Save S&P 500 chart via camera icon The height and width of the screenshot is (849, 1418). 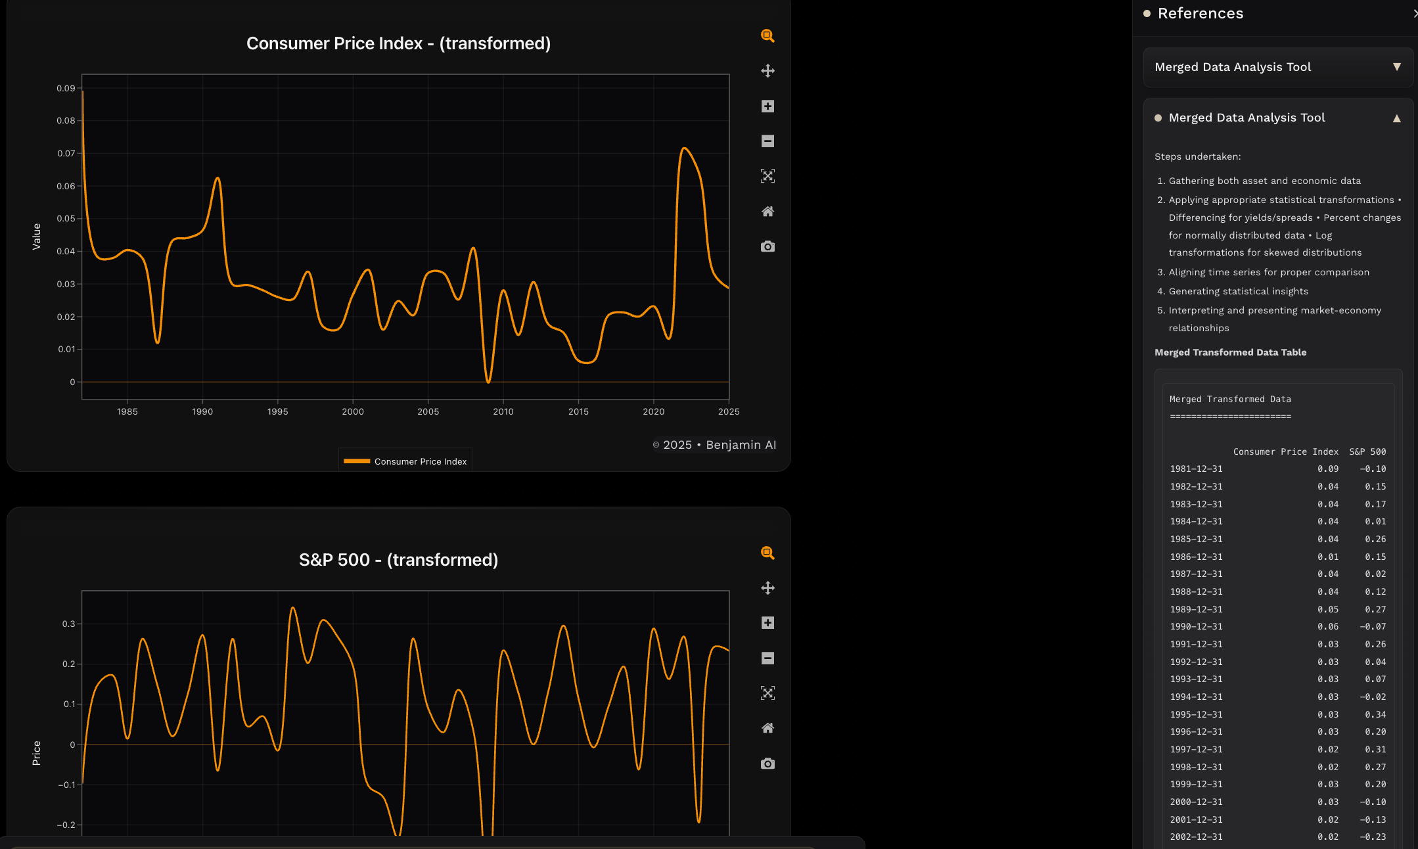click(x=767, y=764)
